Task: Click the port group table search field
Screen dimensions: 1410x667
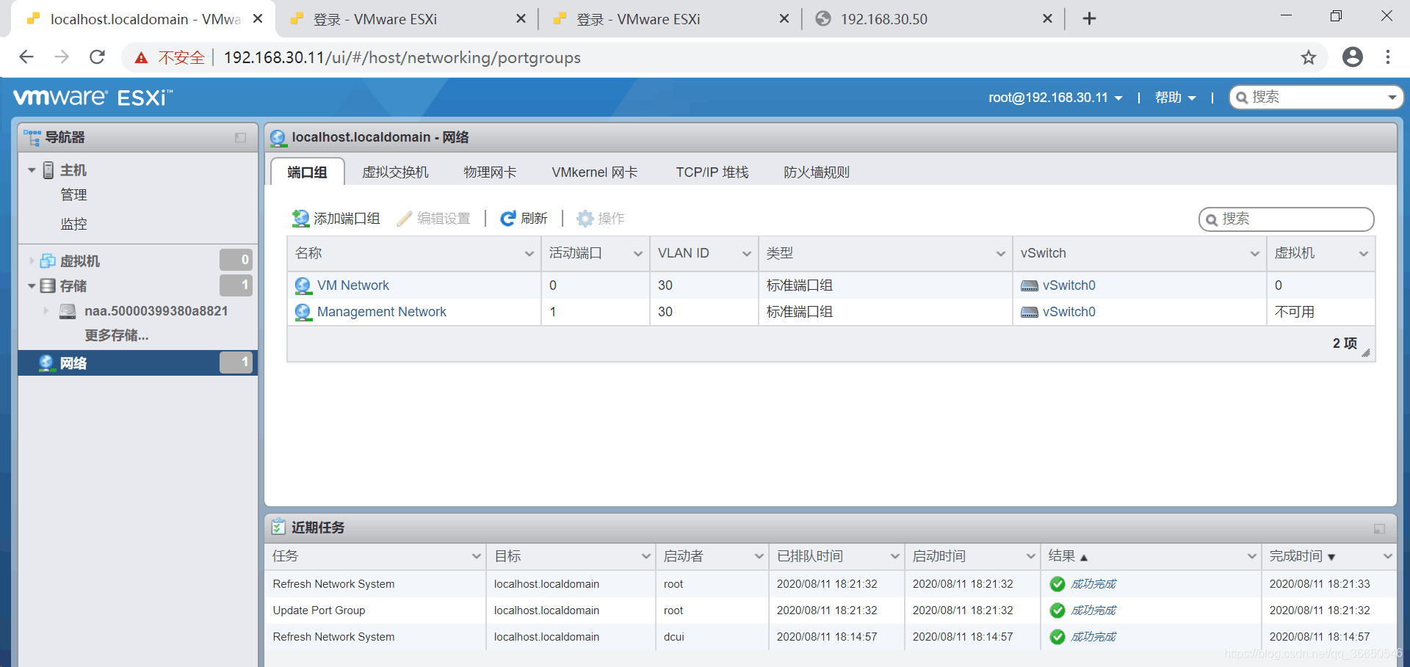Action: tap(1287, 219)
